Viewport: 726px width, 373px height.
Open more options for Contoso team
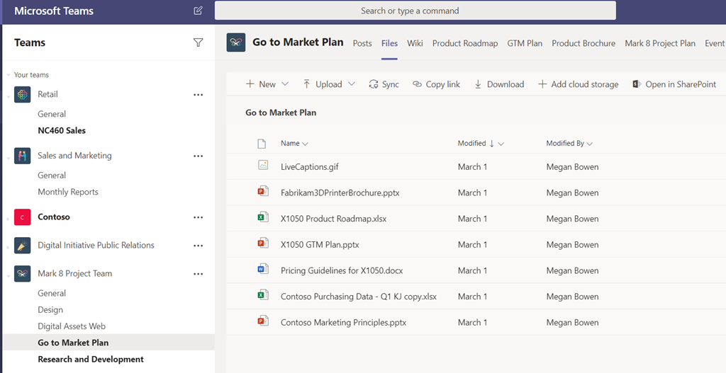click(199, 218)
